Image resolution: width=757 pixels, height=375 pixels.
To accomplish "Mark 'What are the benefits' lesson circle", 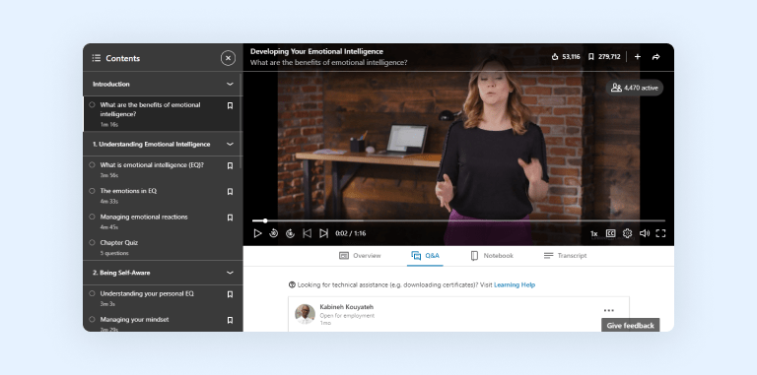I will 93,104.
